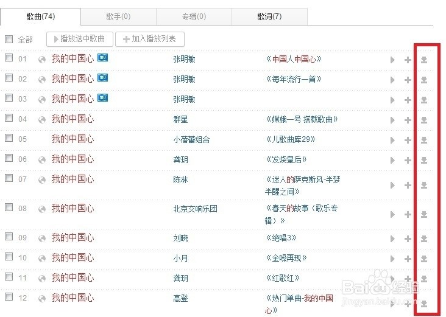The height and width of the screenshot is (317, 446).
Task: Play song 01 中国人中国心
Action: coord(392,60)
